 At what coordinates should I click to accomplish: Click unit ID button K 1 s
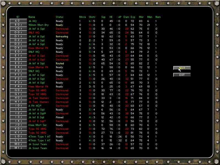[18, 133]
